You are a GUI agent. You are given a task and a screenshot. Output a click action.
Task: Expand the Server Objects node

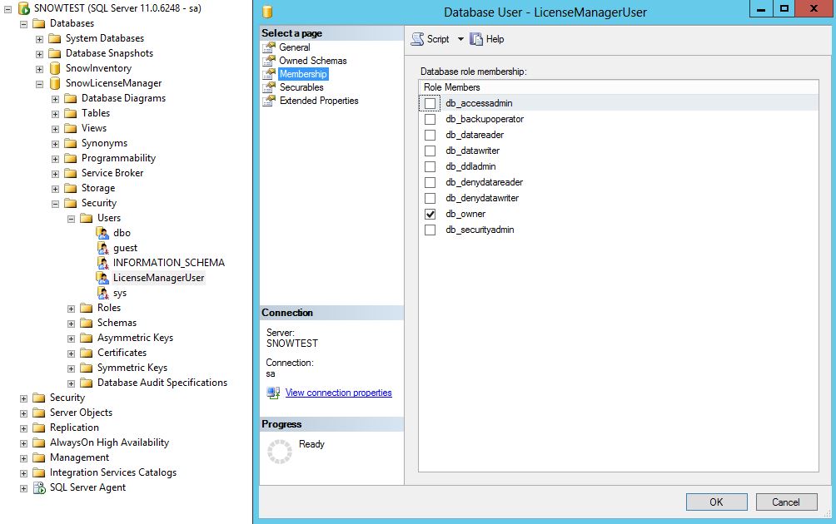(23, 413)
